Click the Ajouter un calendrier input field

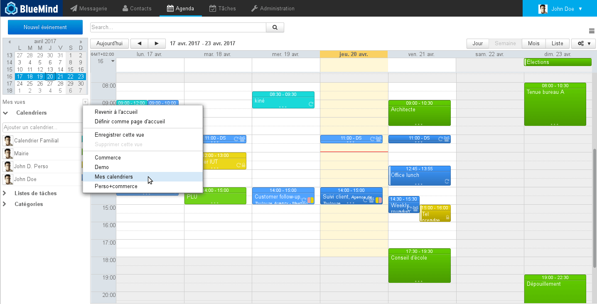click(x=42, y=127)
